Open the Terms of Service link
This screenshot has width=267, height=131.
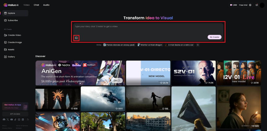(x=22, y=126)
